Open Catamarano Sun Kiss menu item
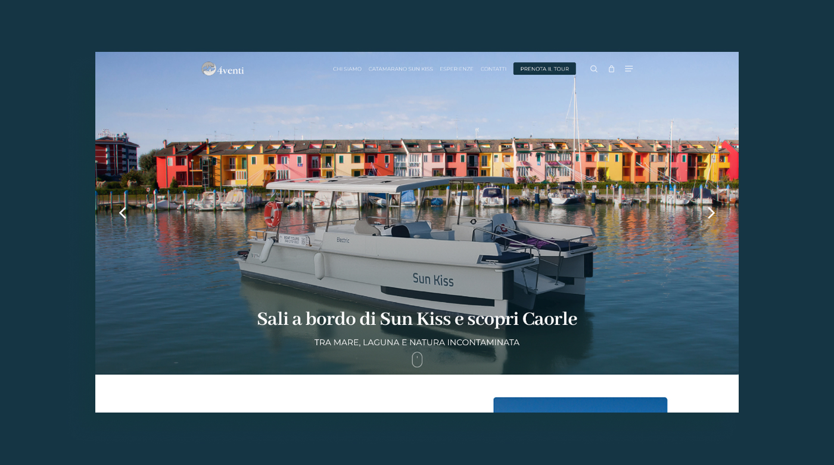 pos(401,69)
